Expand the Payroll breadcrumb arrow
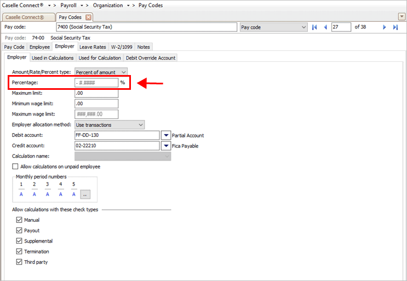The width and height of the screenshot is (407, 281). coord(82,5)
